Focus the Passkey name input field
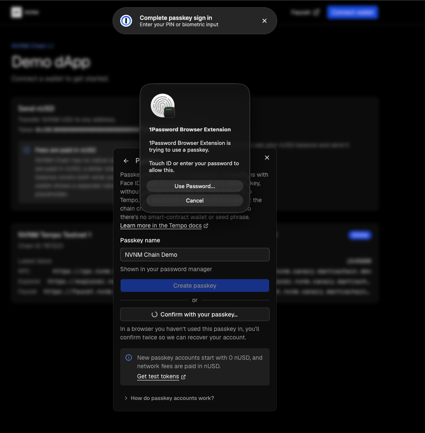This screenshot has height=433, width=425. [195, 255]
